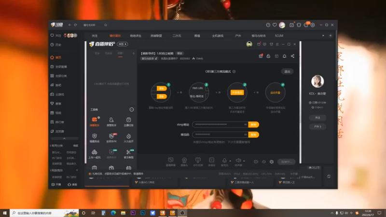Open the official clipping scissors tool
The height and width of the screenshot is (217, 386).
pyautogui.click(x=128, y=154)
